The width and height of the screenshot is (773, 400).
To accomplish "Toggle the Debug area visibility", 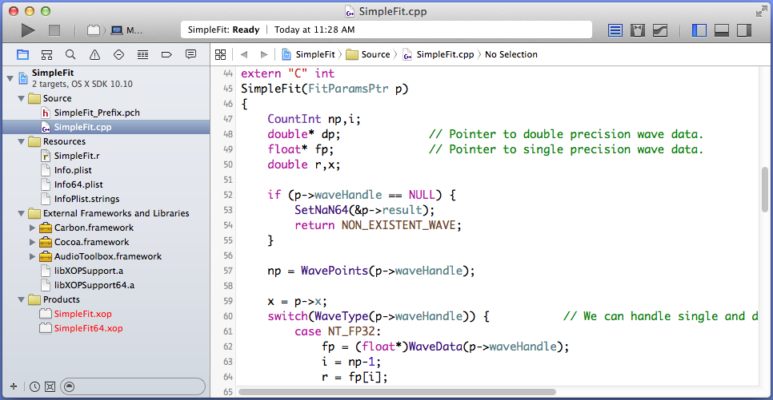I will coord(722,30).
